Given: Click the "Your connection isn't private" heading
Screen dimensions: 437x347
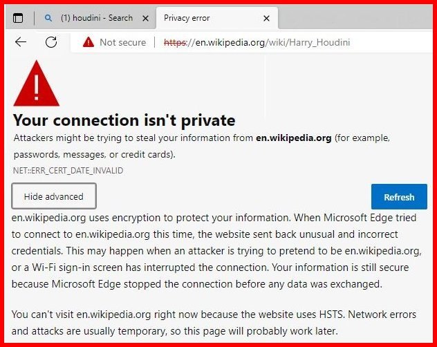Looking at the screenshot, I should pos(124,120).
